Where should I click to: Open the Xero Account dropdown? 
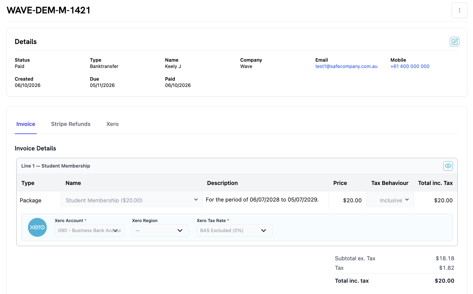[x=89, y=231]
